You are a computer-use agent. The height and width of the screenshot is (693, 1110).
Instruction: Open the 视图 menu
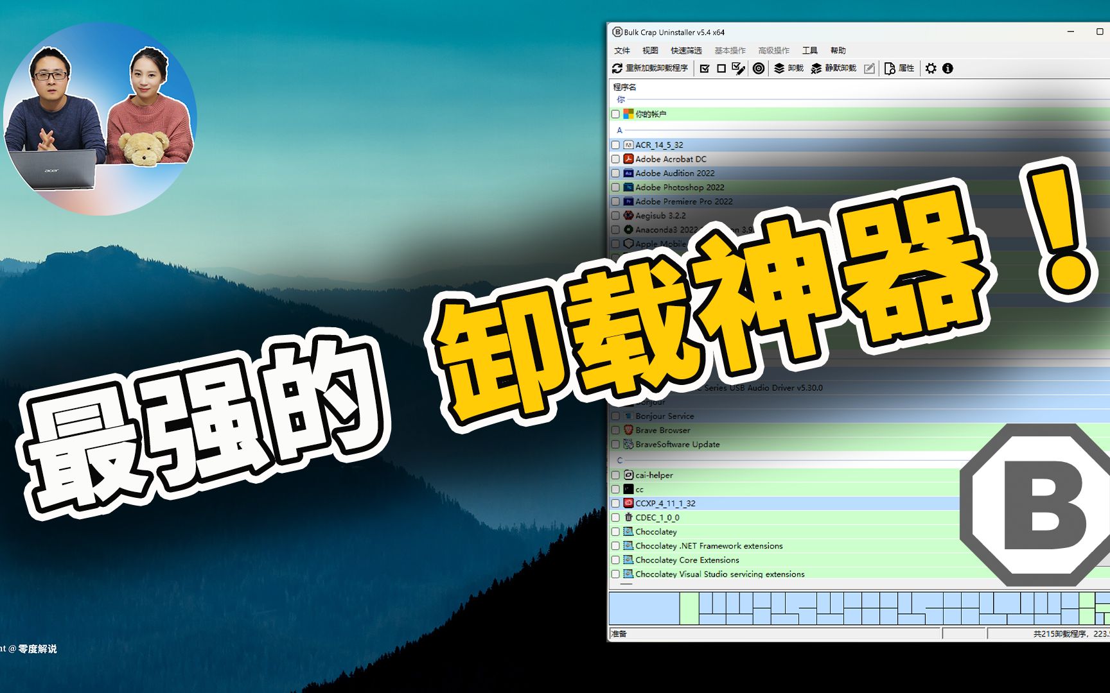click(650, 50)
